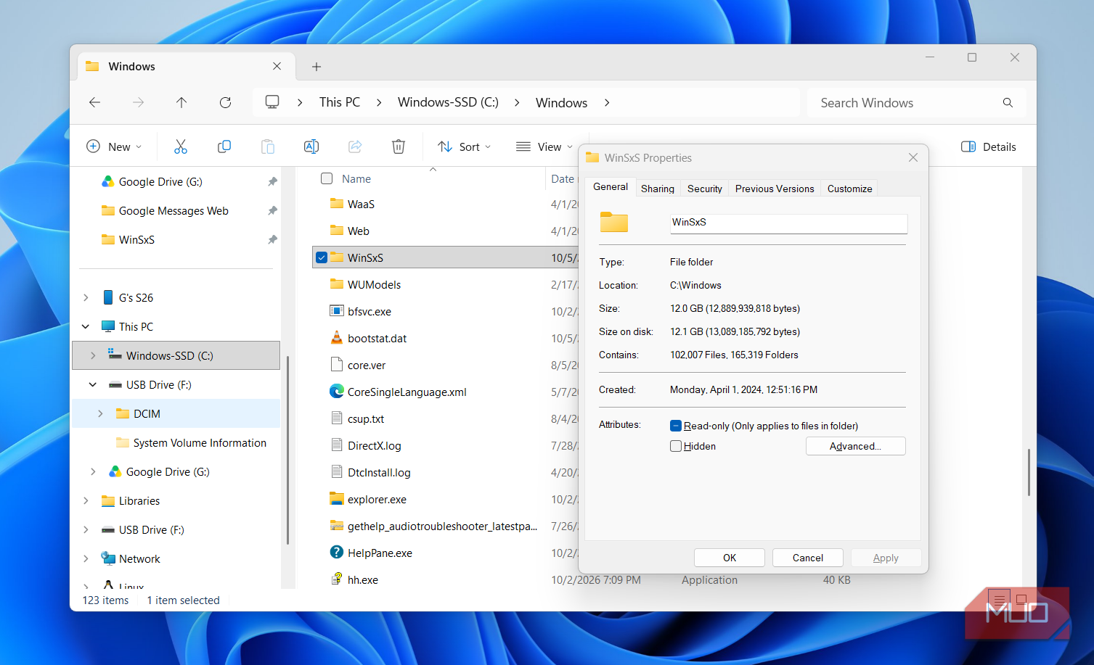Screen dimensions: 1094x665
Task: Switch to the Security tab
Action: click(x=705, y=189)
